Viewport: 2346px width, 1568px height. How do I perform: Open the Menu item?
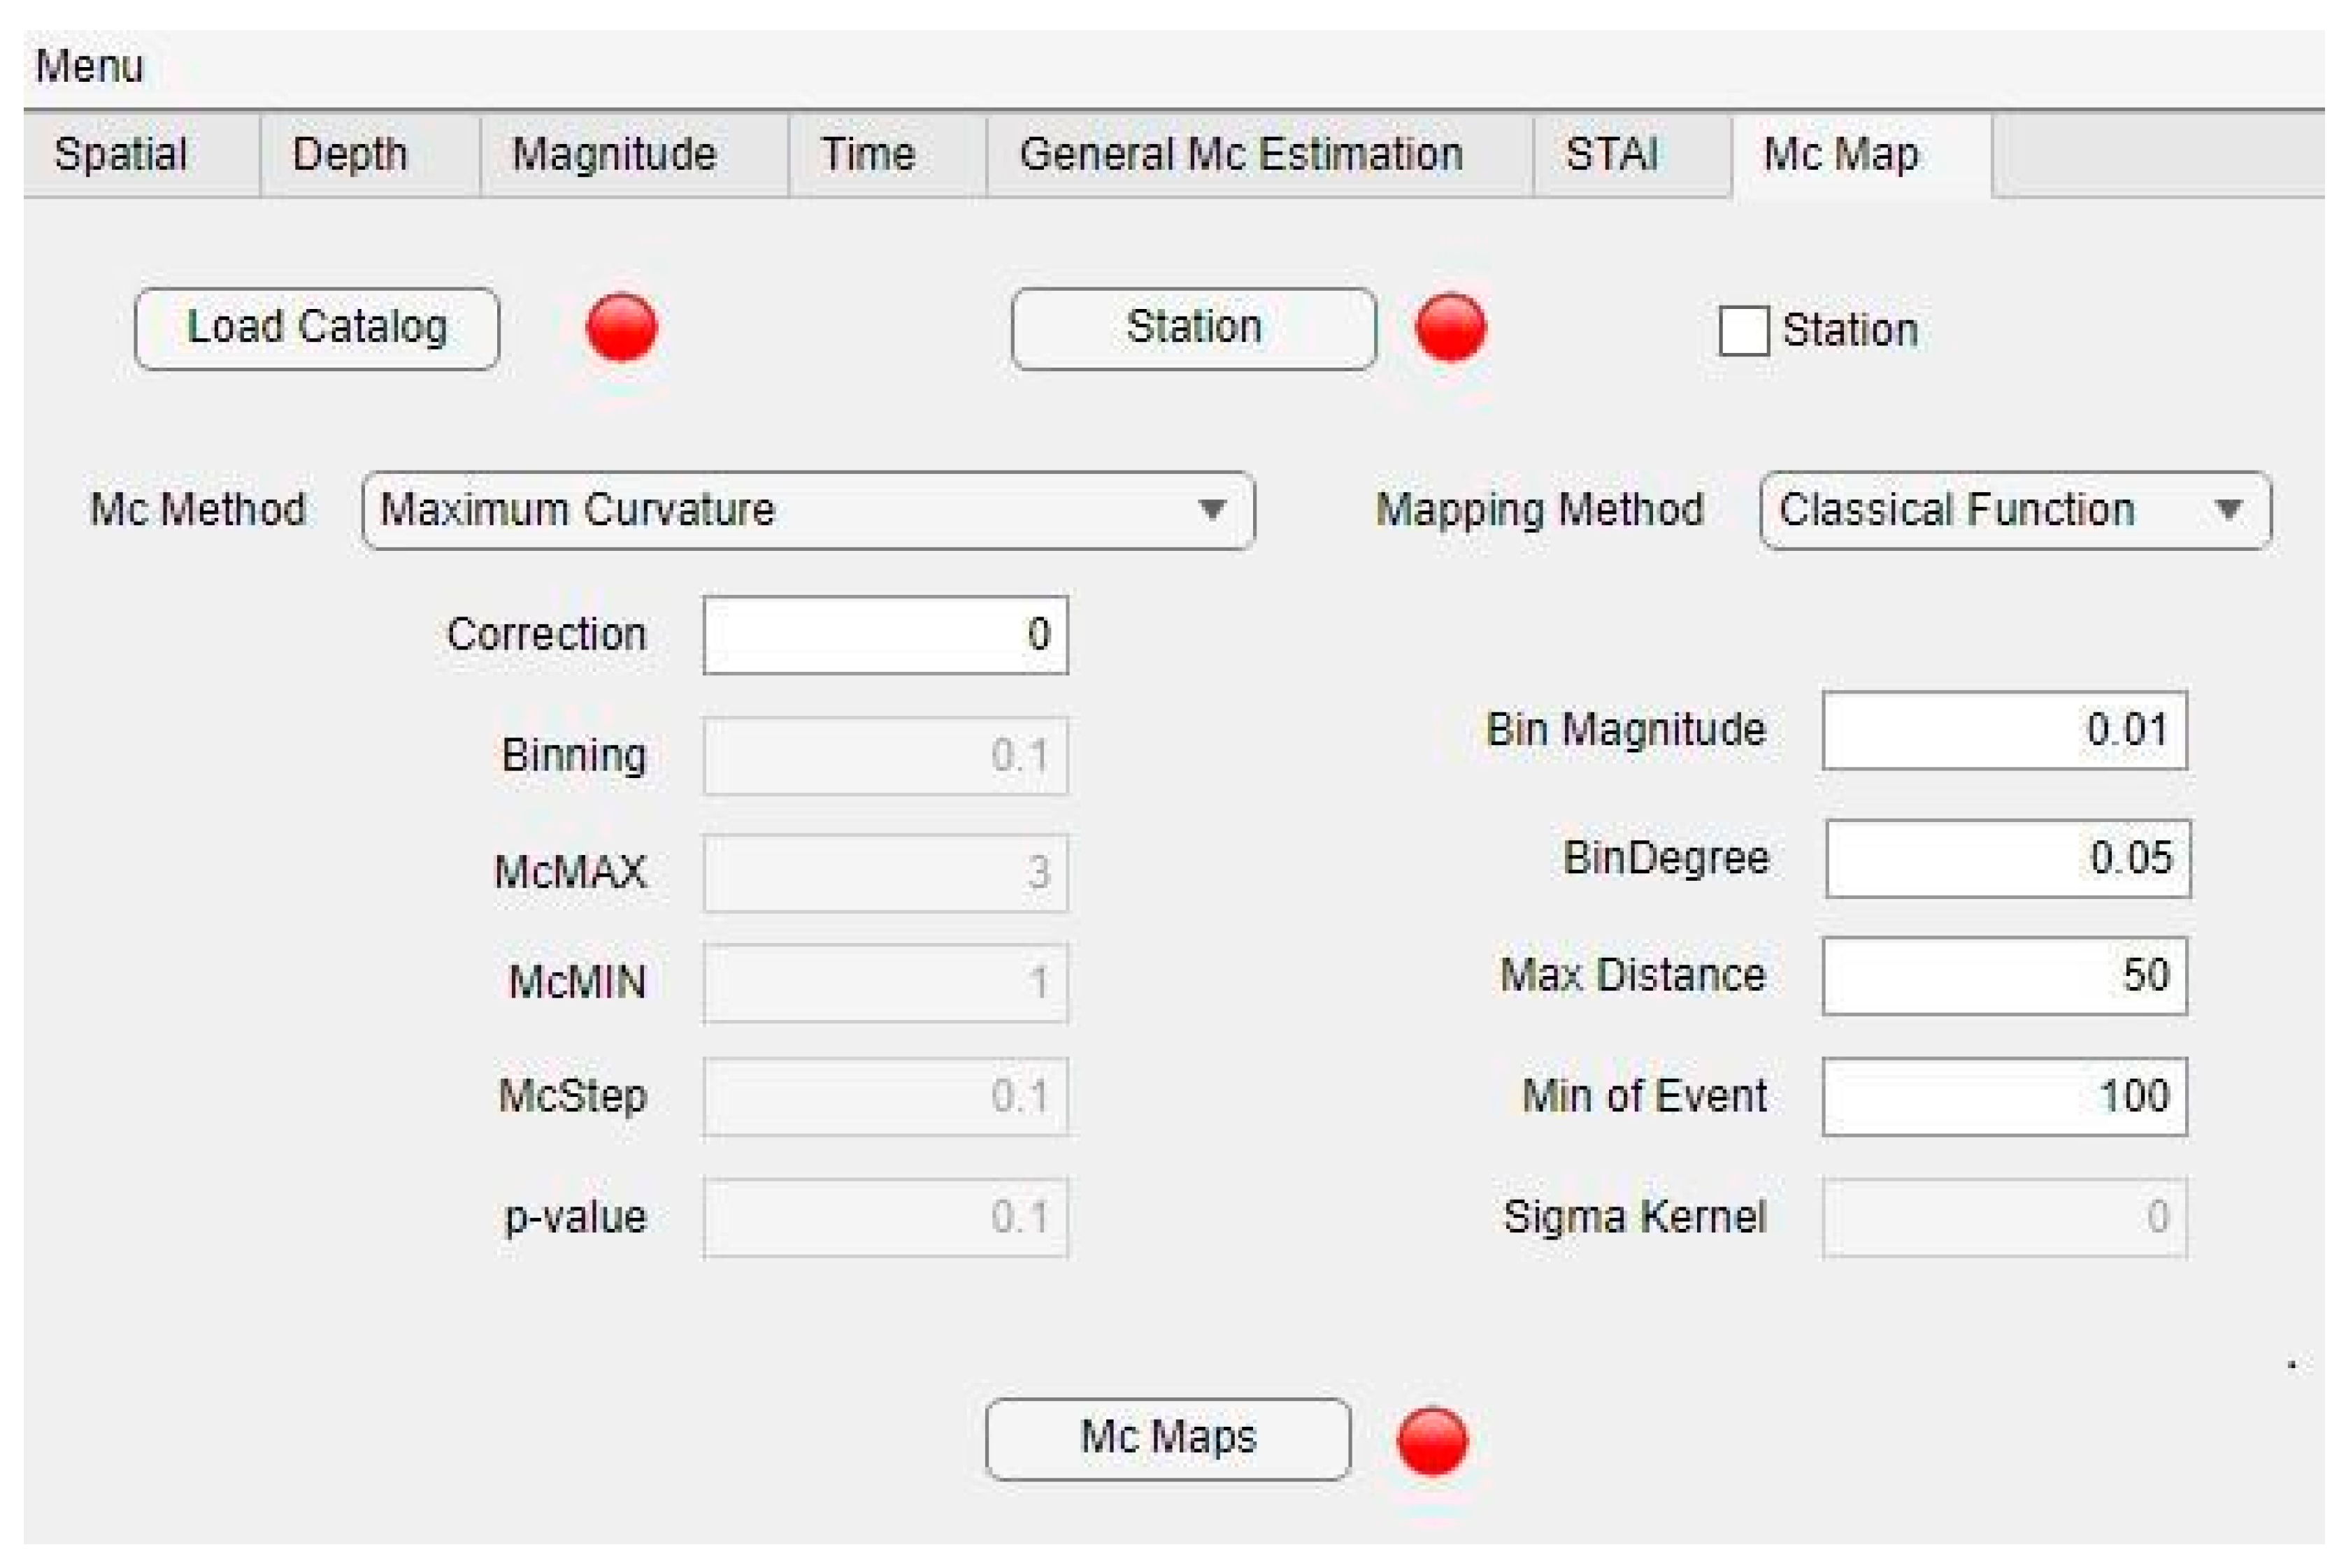point(89,67)
